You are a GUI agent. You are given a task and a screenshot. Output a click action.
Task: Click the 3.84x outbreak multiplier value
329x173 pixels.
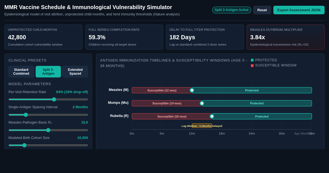(257, 37)
